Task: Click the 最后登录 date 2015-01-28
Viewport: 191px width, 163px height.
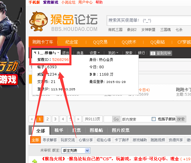Action: coord(116,82)
